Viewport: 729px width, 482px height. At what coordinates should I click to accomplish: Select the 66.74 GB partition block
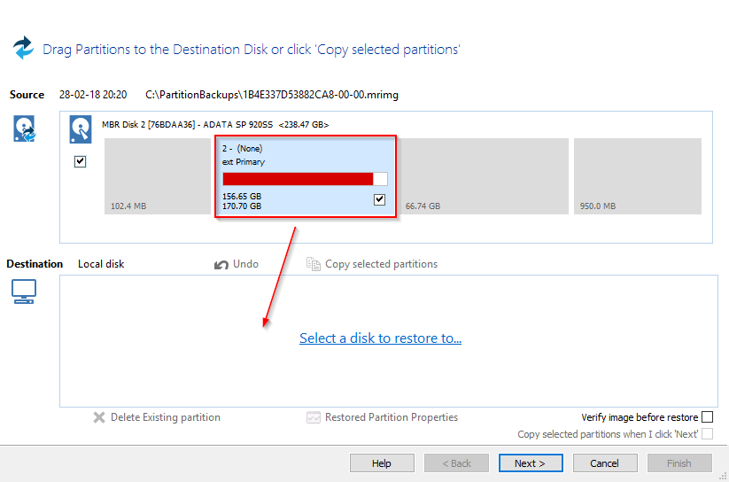point(482,175)
